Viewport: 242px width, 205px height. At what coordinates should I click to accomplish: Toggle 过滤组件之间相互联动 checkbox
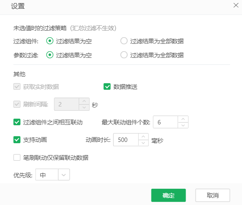point(17,122)
